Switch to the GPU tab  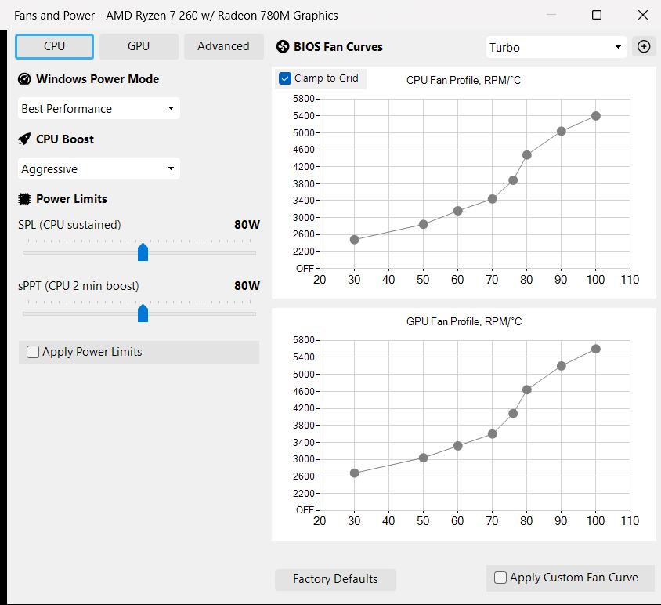(139, 46)
